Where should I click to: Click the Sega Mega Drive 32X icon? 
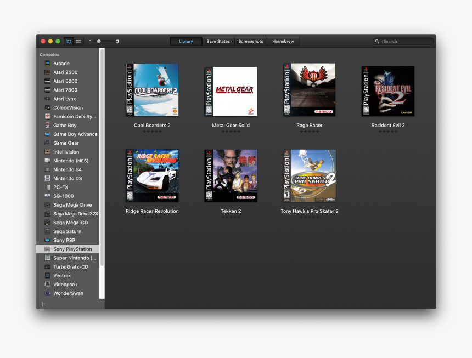tap(47, 214)
